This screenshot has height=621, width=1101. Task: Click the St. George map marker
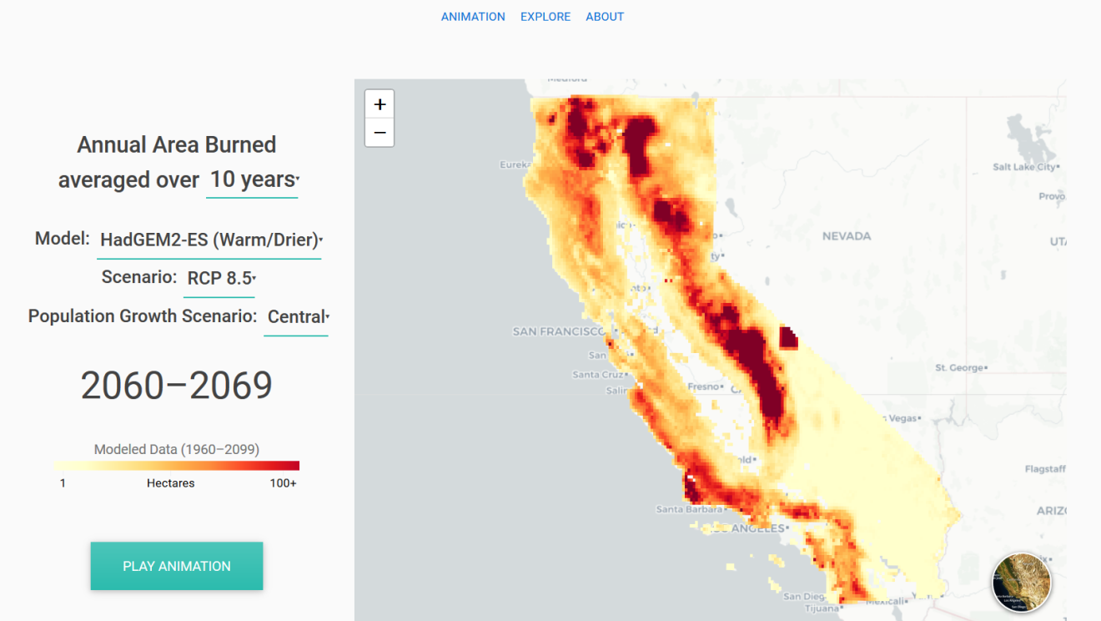(987, 367)
